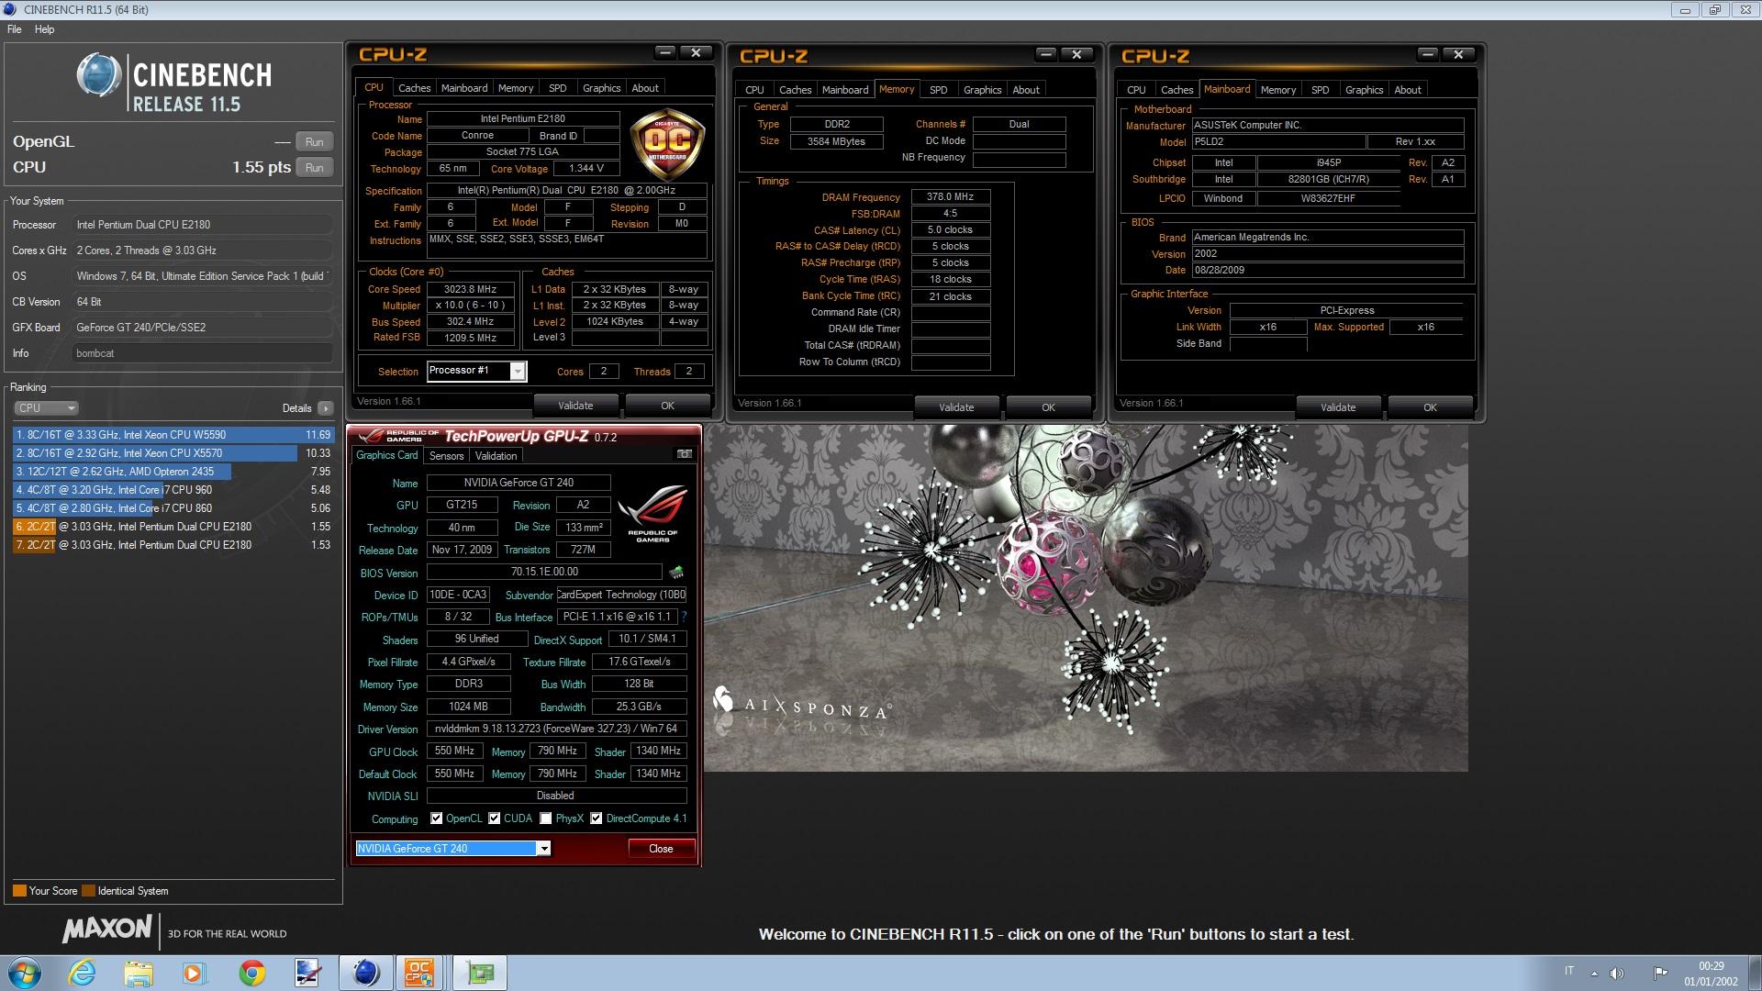
Task: Enable the PhysX checkbox
Action: [546, 818]
